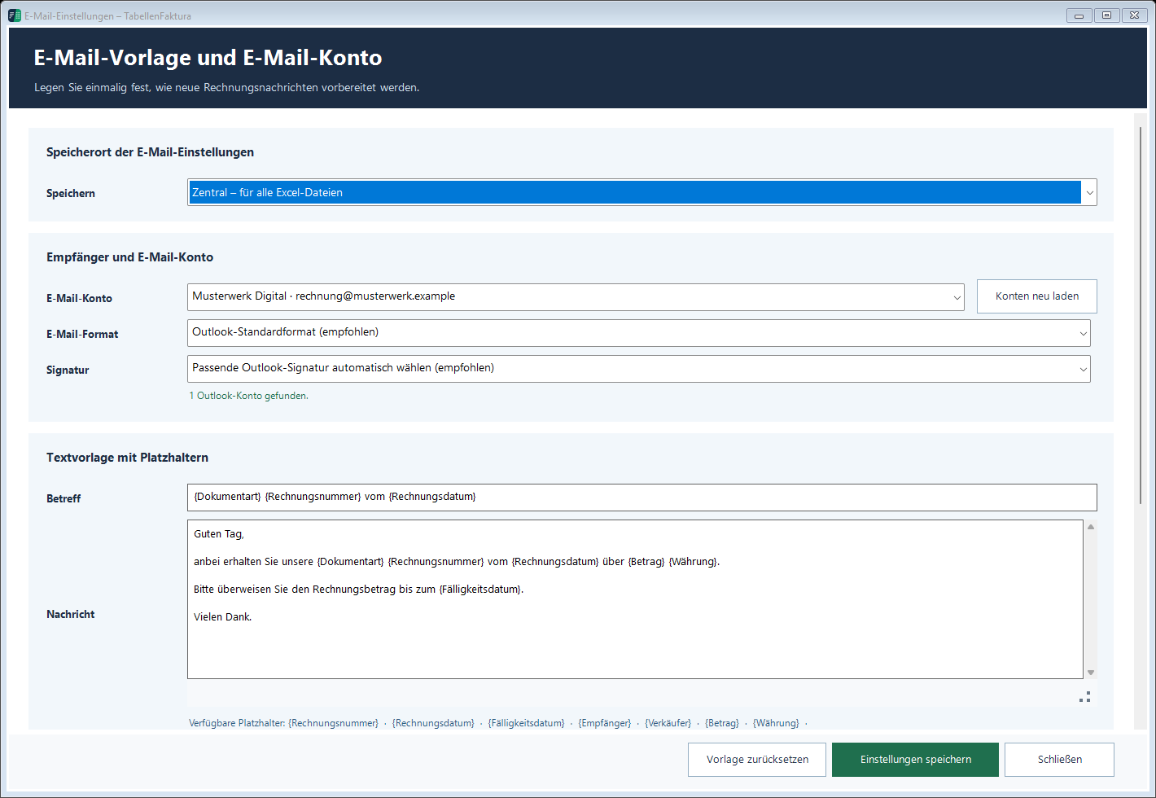Click the 'Empfänger und E-Mail-Konto' heading
Screen dimensions: 1156x798
(129, 257)
